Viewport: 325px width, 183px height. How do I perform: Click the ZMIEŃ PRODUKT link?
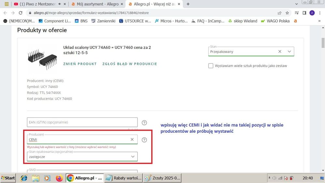80,64
